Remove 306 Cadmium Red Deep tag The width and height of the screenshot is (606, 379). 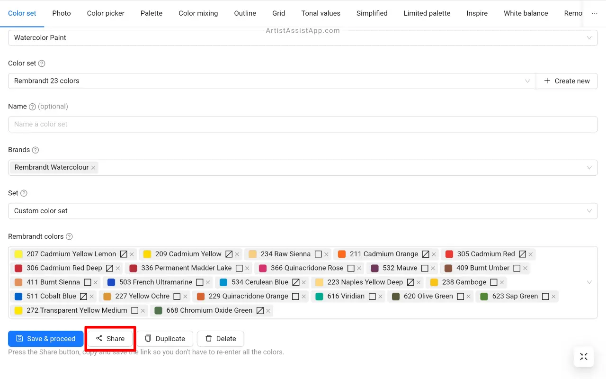tap(118, 269)
